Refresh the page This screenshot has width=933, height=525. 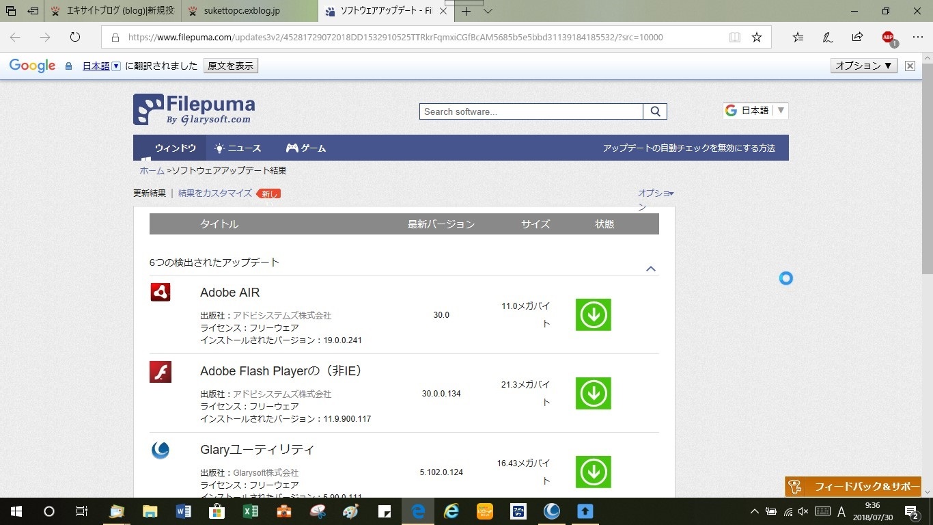[75, 38]
